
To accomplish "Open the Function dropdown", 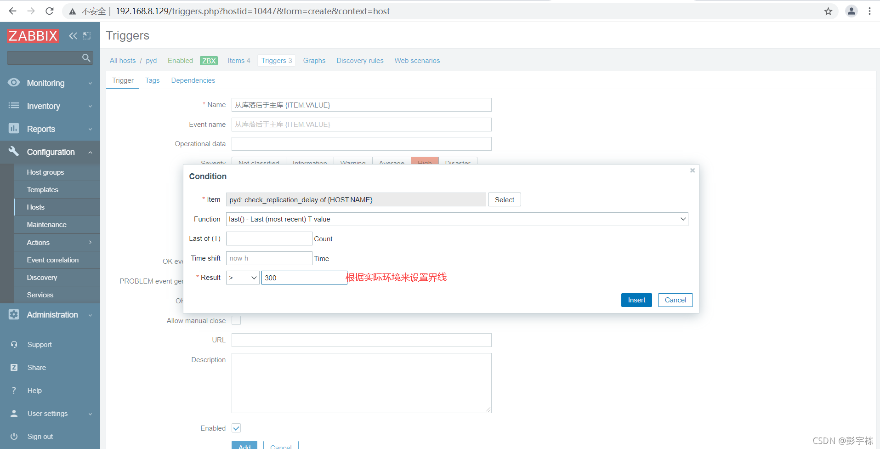I will pos(457,219).
